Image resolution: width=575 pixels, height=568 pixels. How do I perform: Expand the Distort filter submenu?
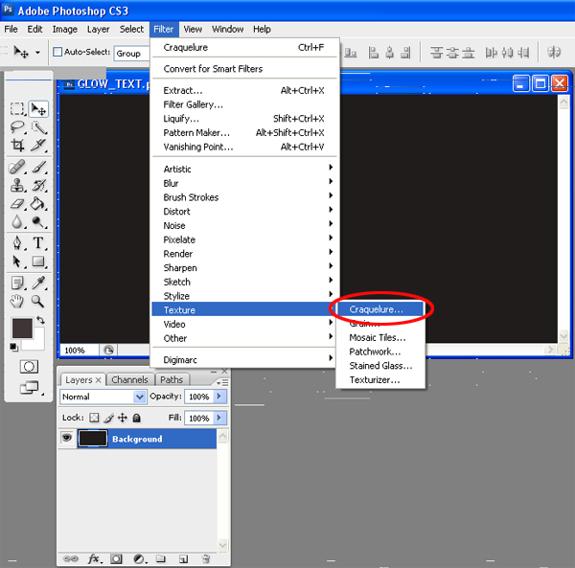[244, 211]
